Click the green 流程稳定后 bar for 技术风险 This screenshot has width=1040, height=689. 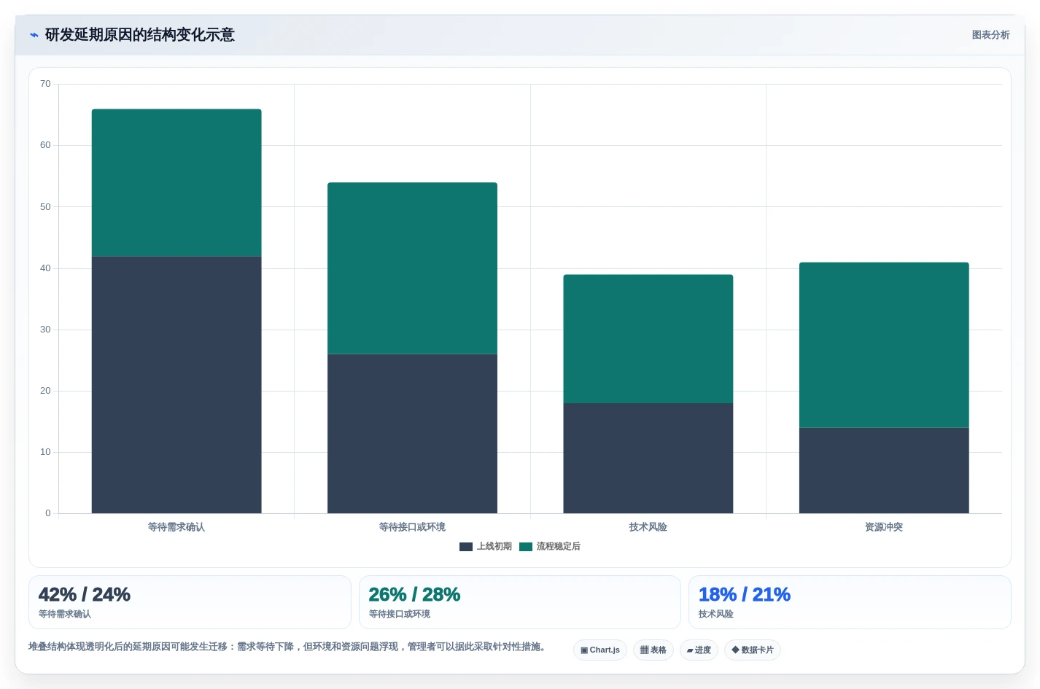pyautogui.click(x=648, y=339)
